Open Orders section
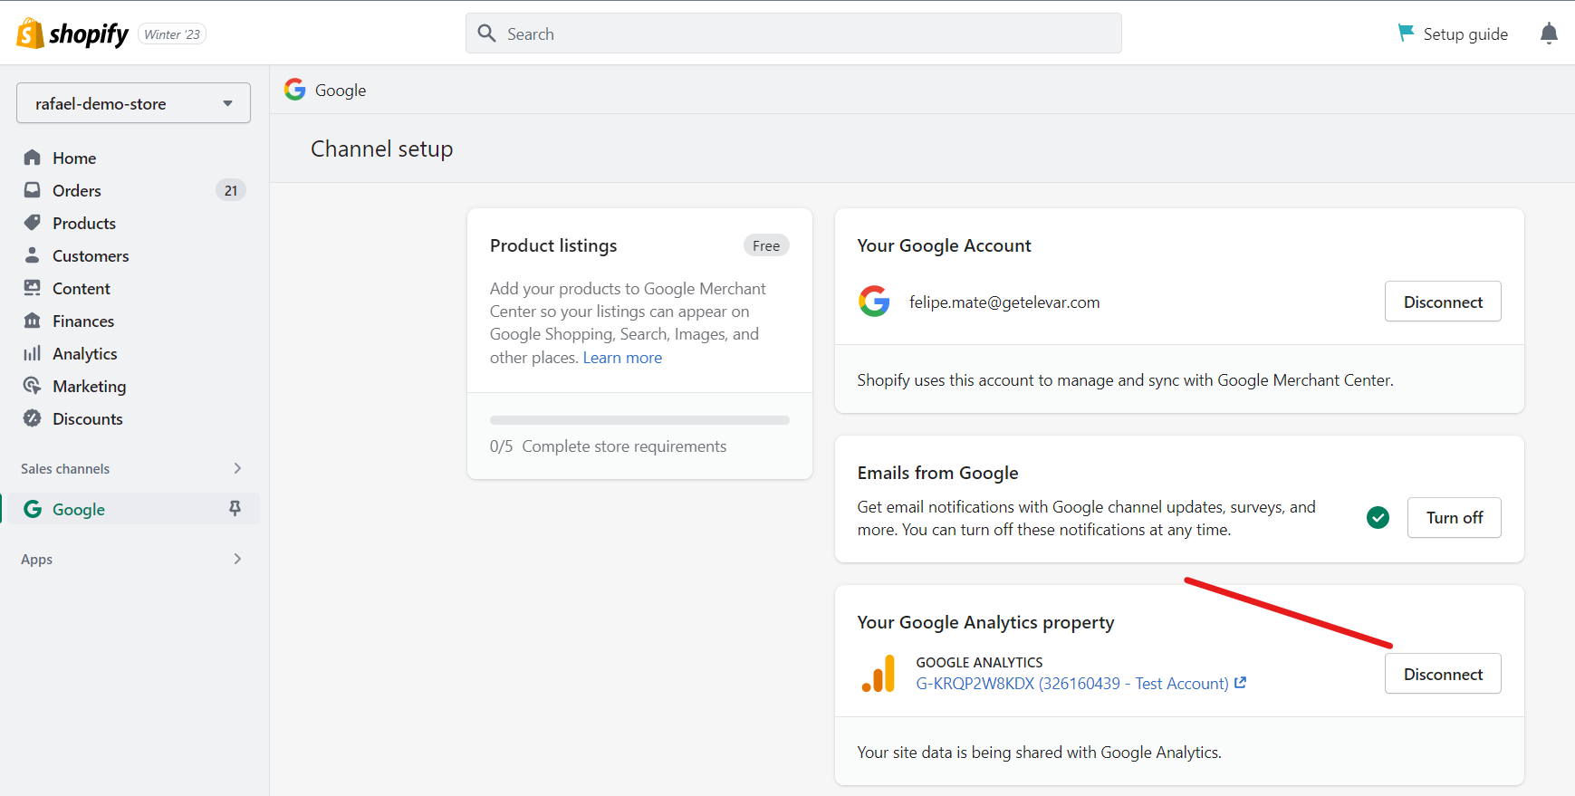Viewport: 1575px width, 796px height. tap(77, 190)
